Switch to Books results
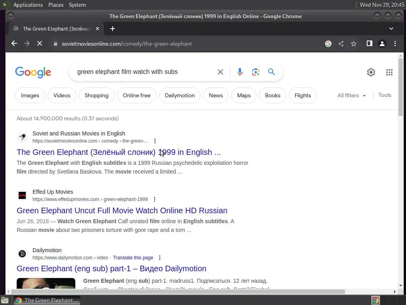This screenshot has width=406, height=305. click(273, 95)
